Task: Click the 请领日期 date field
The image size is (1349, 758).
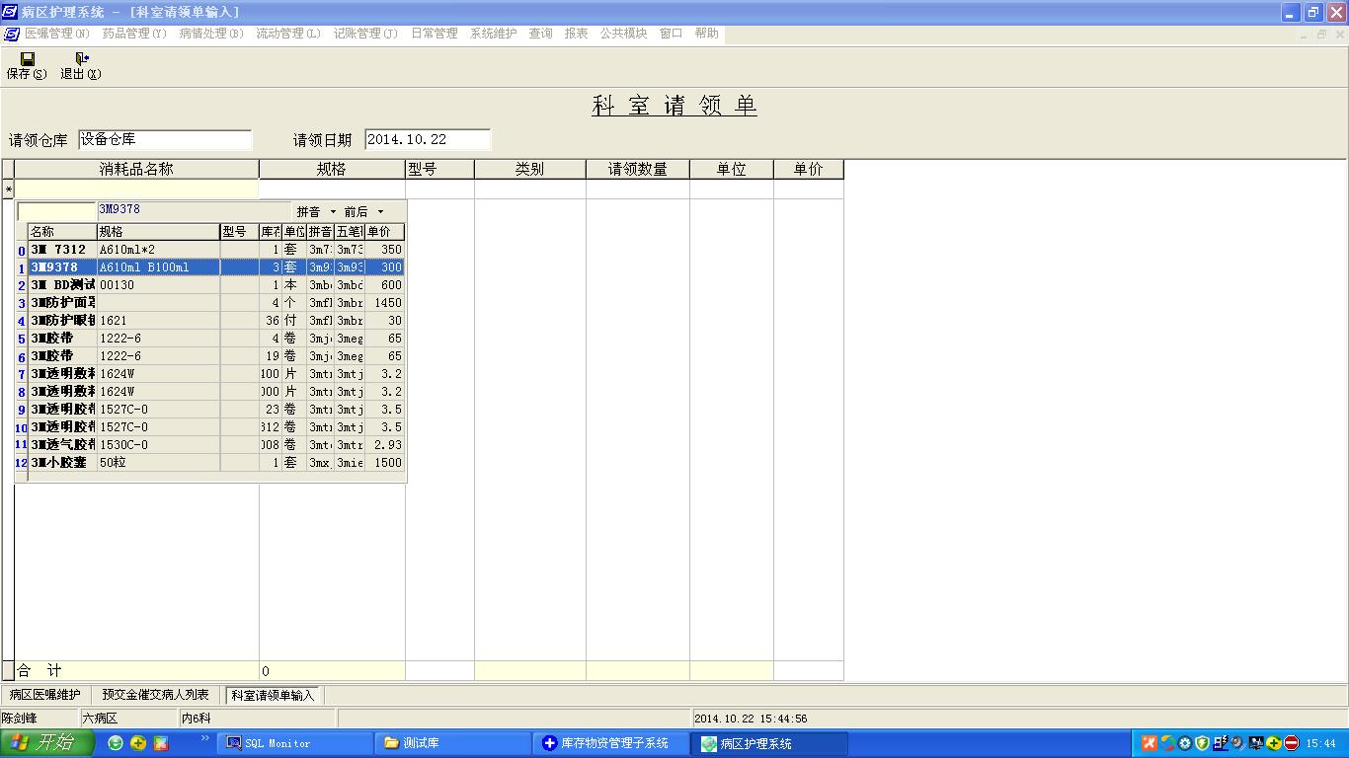Action: click(428, 140)
